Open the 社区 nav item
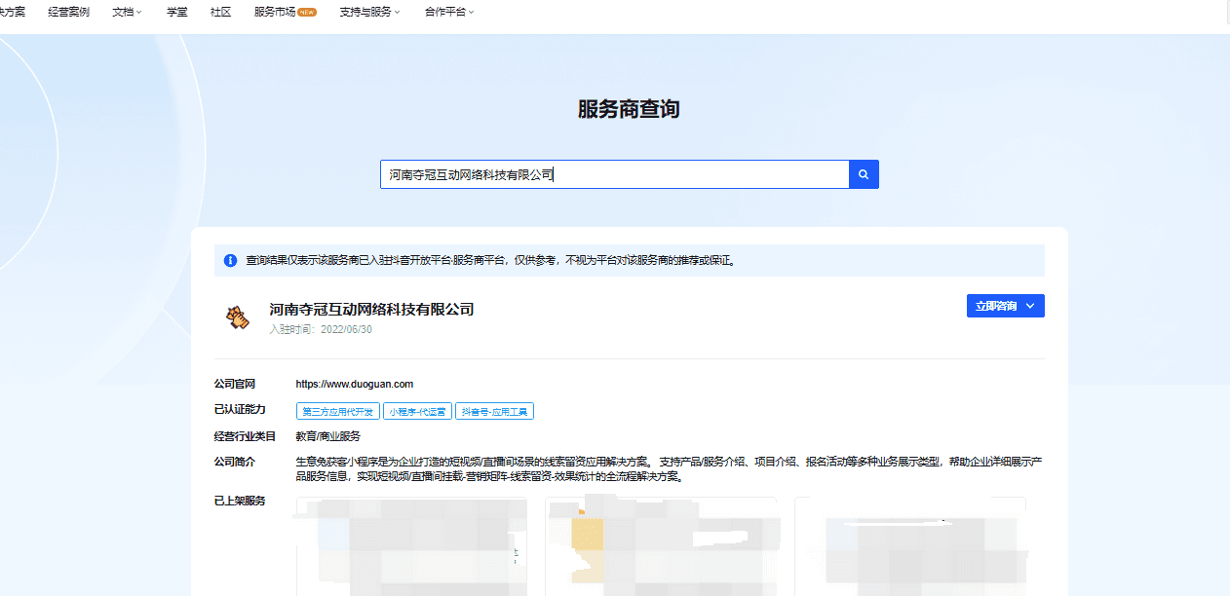Image resolution: width=1230 pixels, height=596 pixels. [x=220, y=12]
